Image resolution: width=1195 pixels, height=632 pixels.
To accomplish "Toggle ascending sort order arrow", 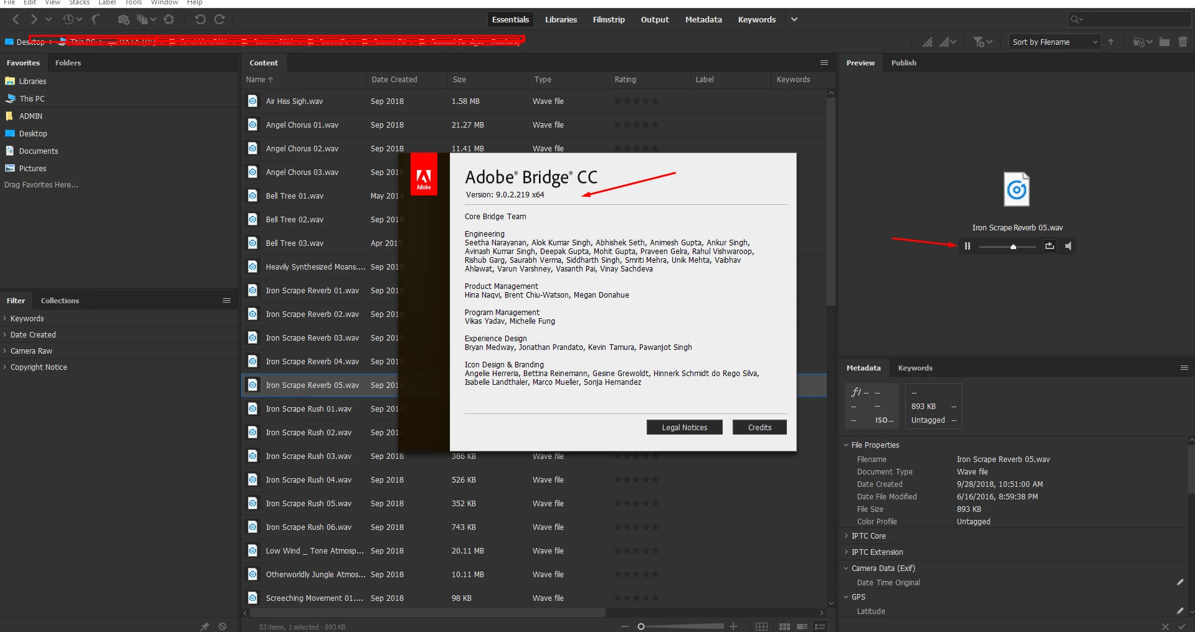I will 1111,42.
